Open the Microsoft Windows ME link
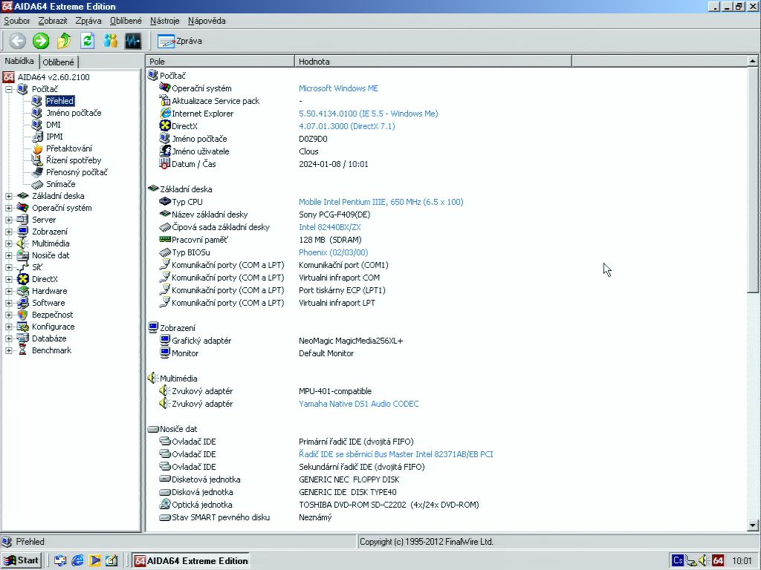 338,88
